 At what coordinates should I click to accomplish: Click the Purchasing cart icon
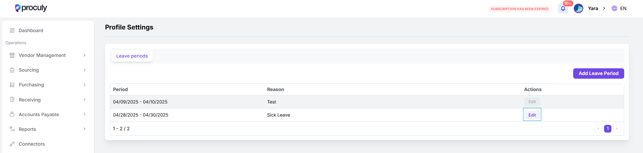point(12,85)
